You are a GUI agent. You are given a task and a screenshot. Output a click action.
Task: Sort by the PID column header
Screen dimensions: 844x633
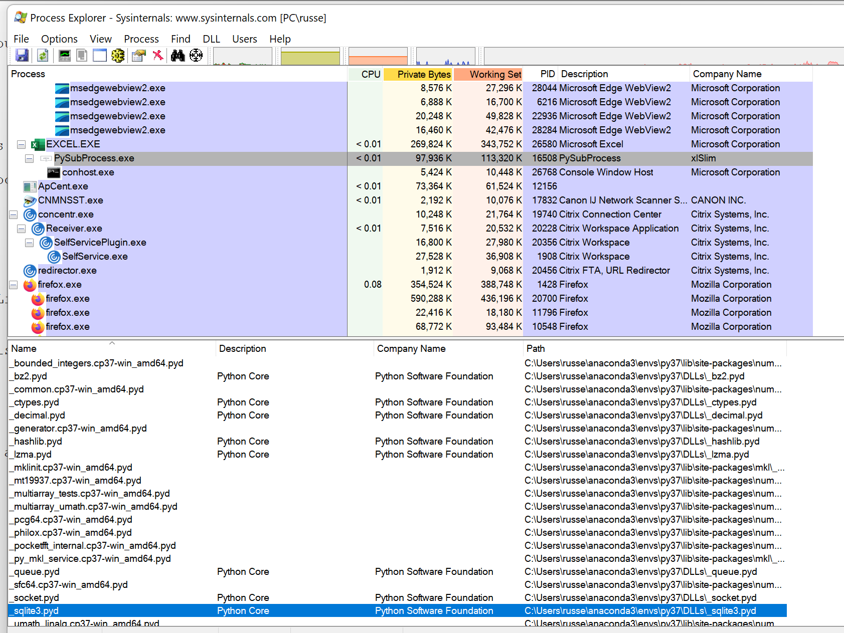coord(541,74)
